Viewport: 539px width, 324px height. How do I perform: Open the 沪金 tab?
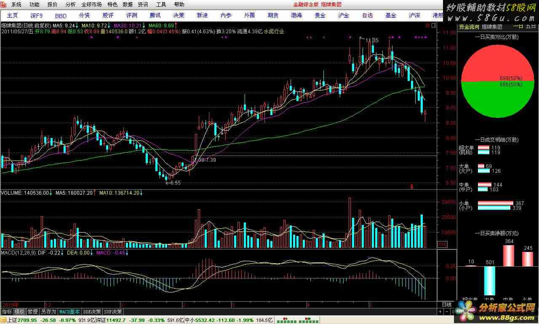[x=344, y=15]
